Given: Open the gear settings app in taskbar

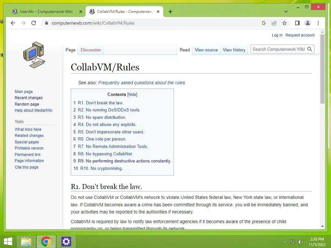Looking at the screenshot, I should [x=66, y=242].
